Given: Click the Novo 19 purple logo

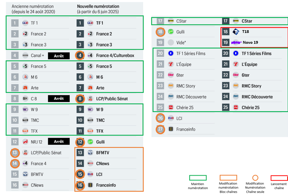Looking at the screenshot, I should coord(236,42).
